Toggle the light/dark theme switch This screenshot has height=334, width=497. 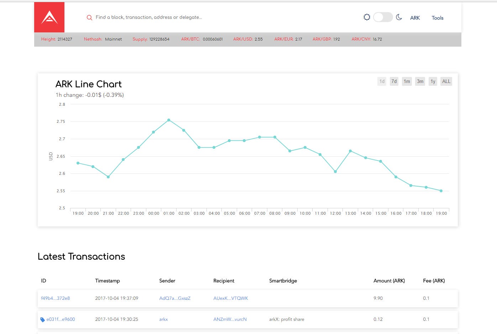[x=383, y=17]
